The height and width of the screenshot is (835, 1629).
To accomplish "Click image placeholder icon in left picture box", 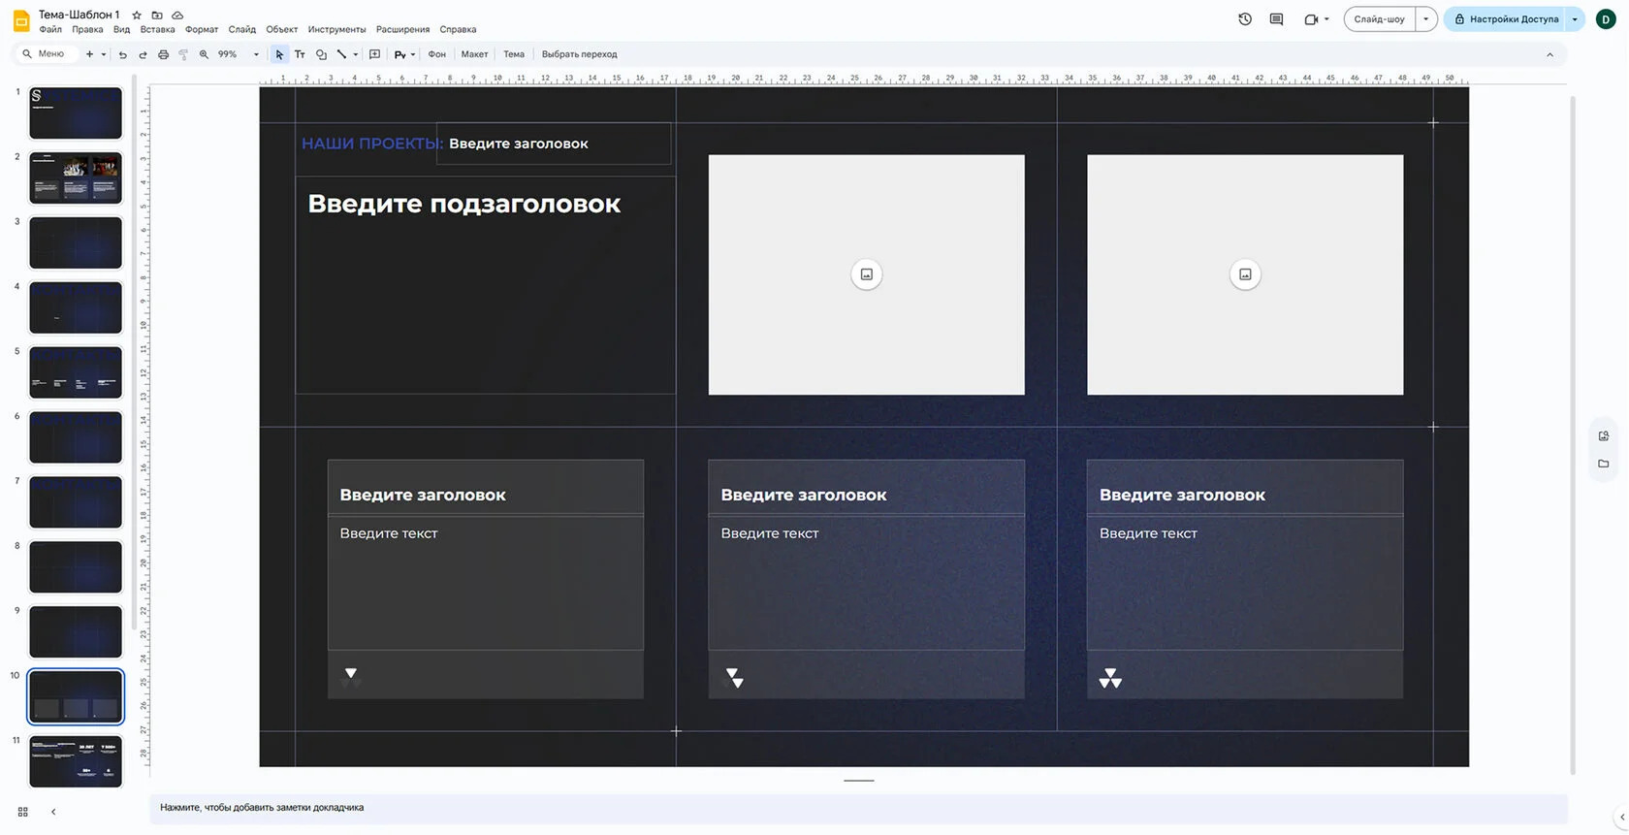I will pos(867,274).
